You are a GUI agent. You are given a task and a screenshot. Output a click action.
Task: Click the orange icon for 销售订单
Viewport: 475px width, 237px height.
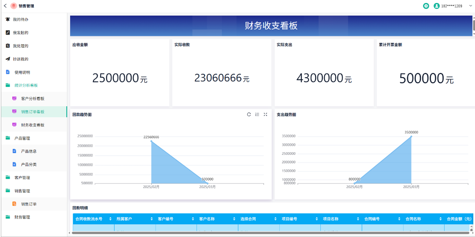(x=14, y=204)
